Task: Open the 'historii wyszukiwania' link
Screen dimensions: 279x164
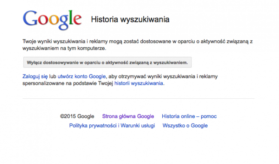Action: pyautogui.click(x=139, y=83)
